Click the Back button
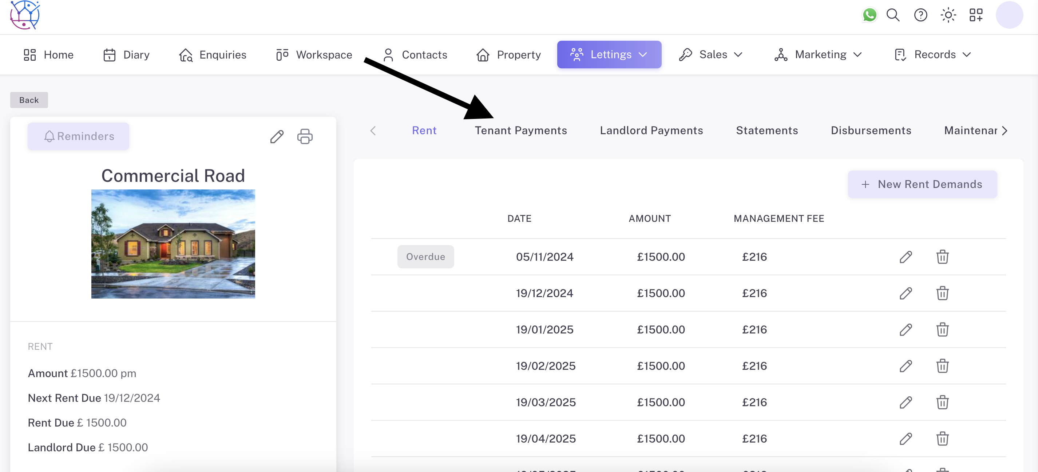 (x=29, y=100)
